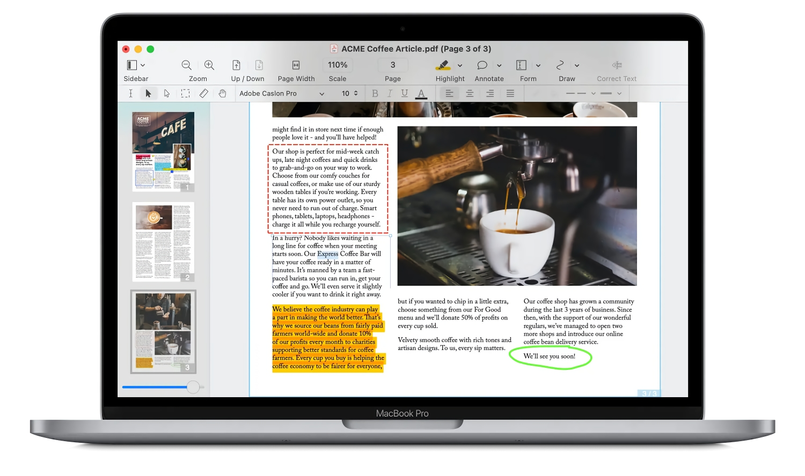This screenshot has height=476, width=805.
Task: Choose the hand pan tool
Action: pos(222,93)
